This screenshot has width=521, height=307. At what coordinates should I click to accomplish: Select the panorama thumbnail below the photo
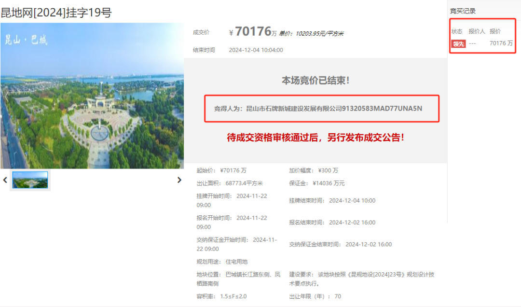[x=30, y=180]
